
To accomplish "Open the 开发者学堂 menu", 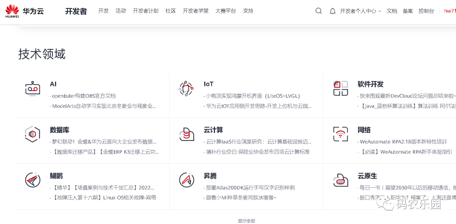I will (x=196, y=11).
